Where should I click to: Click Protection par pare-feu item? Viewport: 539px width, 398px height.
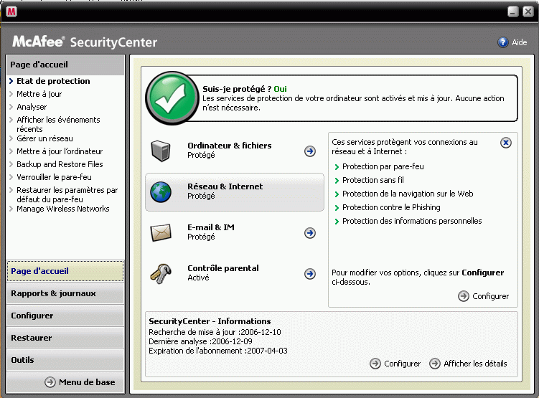point(383,166)
